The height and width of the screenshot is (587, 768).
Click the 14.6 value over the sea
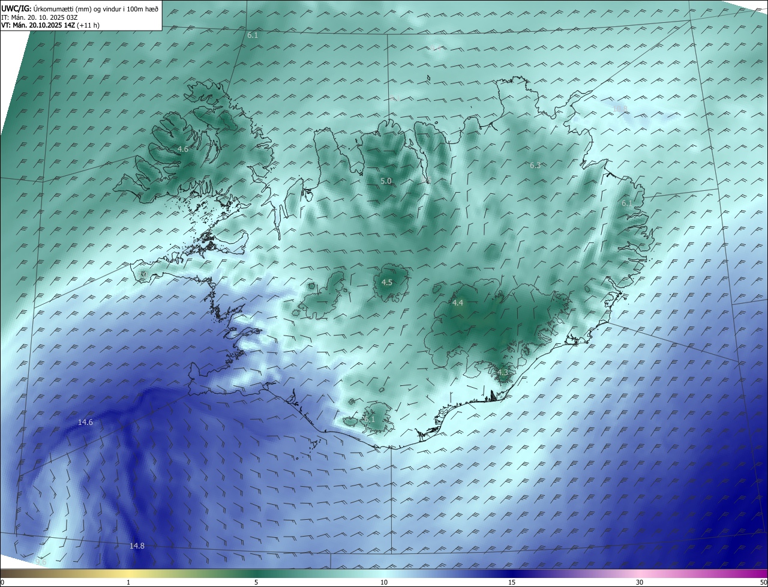coord(85,423)
